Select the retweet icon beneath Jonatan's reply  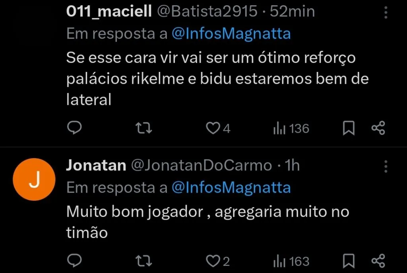tap(143, 261)
